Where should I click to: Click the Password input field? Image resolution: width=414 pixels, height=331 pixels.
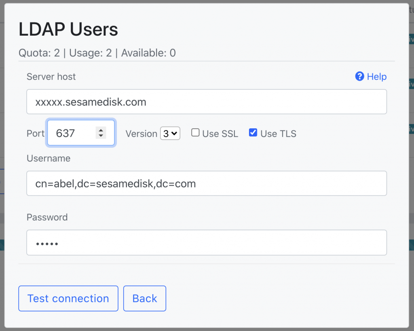pyautogui.click(x=207, y=242)
